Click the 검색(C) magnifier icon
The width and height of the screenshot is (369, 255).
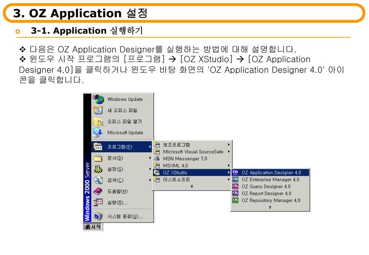(x=98, y=180)
